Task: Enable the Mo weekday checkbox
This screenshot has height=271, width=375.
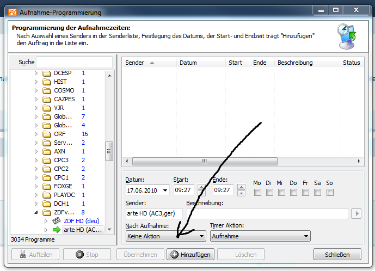Action: (x=257, y=192)
